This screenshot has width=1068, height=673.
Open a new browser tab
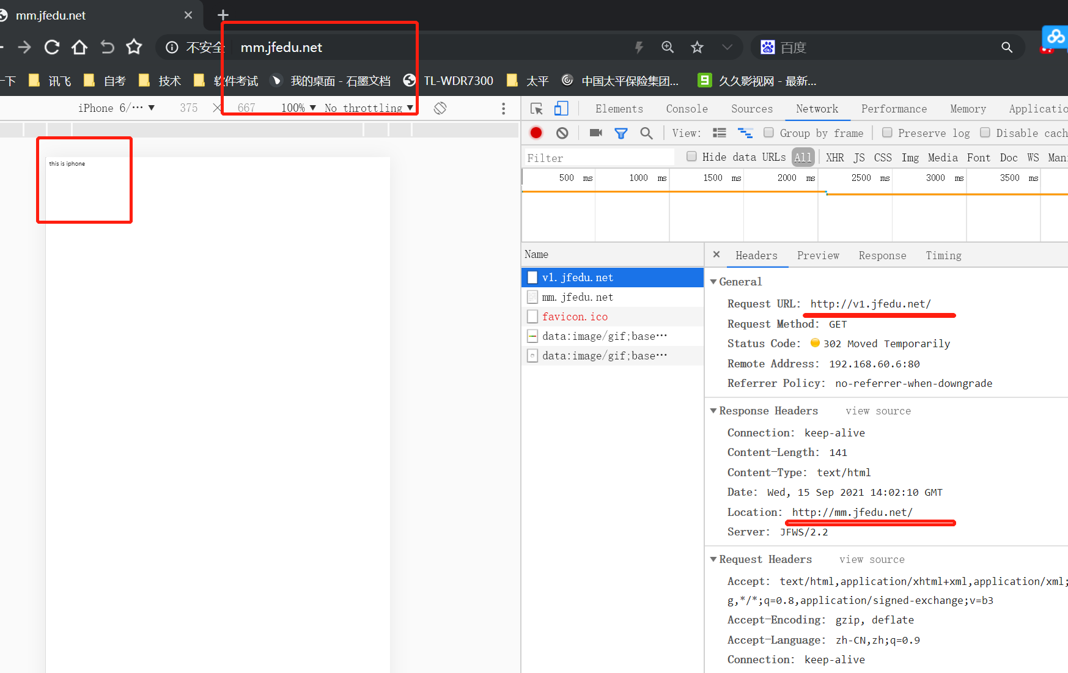pyautogui.click(x=223, y=15)
